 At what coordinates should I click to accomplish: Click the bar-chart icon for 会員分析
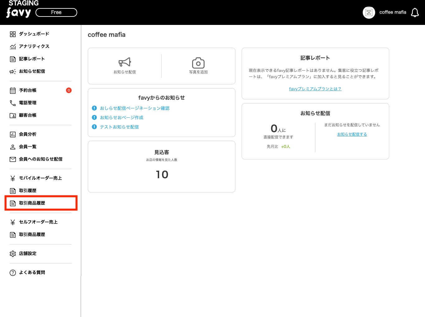(13, 134)
